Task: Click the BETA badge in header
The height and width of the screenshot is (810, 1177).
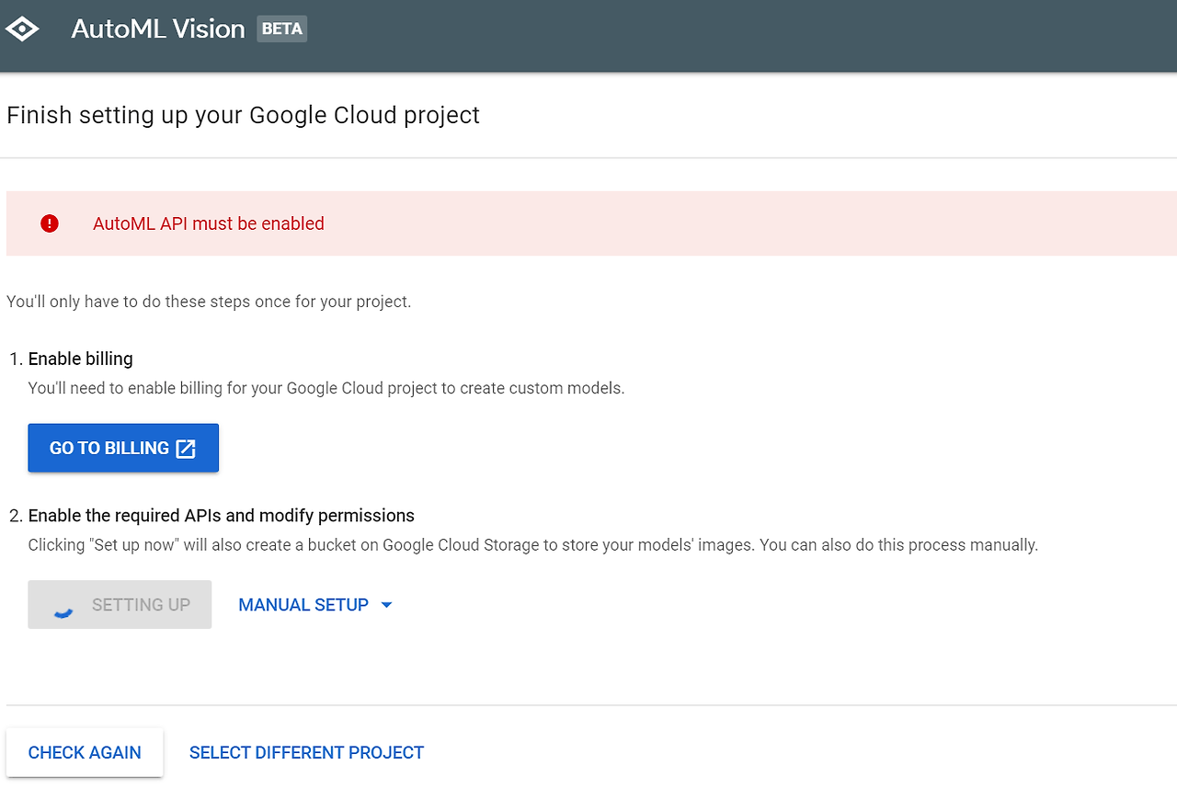Action: click(x=281, y=29)
